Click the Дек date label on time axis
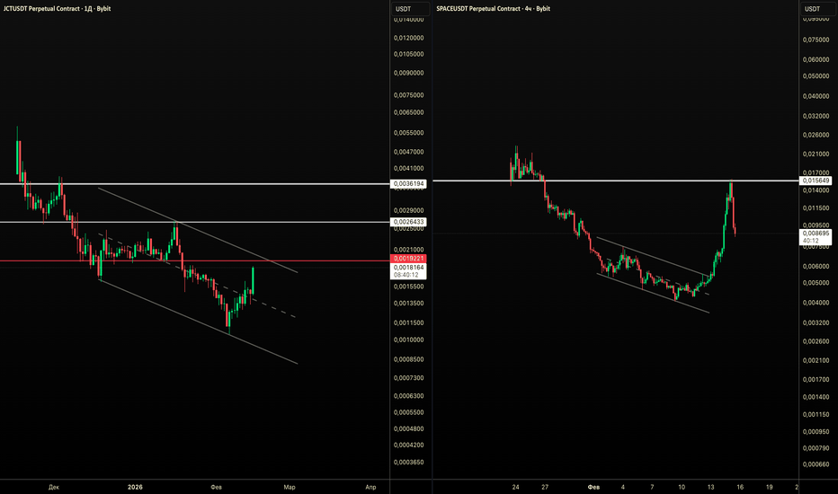The height and width of the screenshot is (494, 838). [x=53, y=487]
